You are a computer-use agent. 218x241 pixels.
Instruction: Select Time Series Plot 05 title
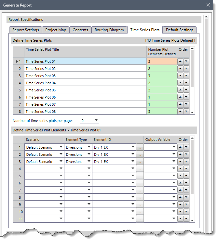click(85, 90)
